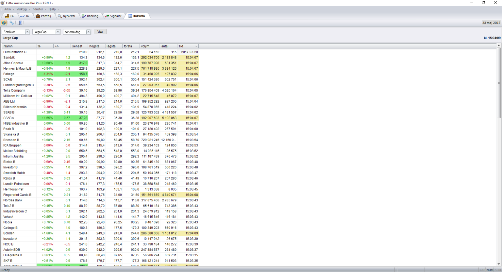
Task: Select Sandvik in the list
Action: click(9, 58)
